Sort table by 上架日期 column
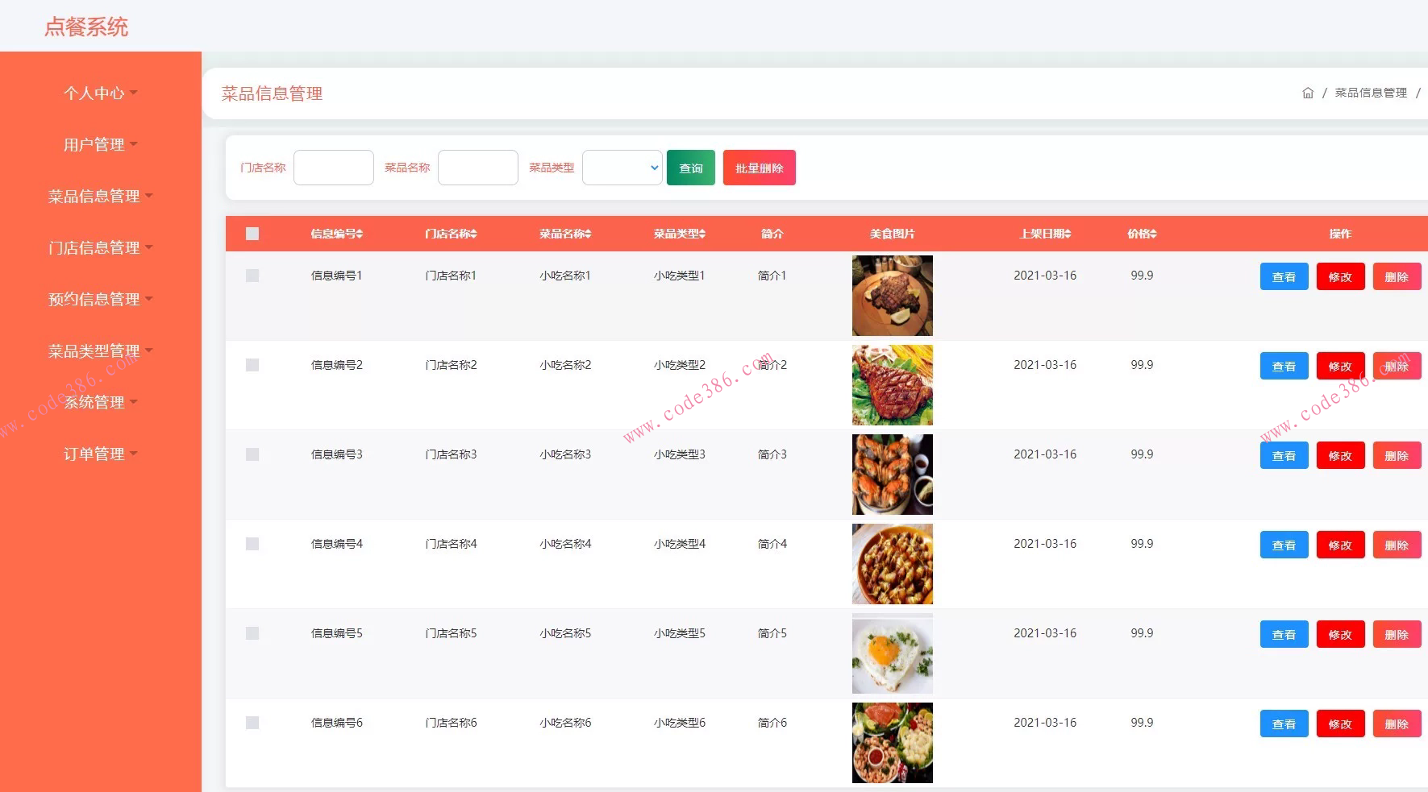 pos(1045,234)
